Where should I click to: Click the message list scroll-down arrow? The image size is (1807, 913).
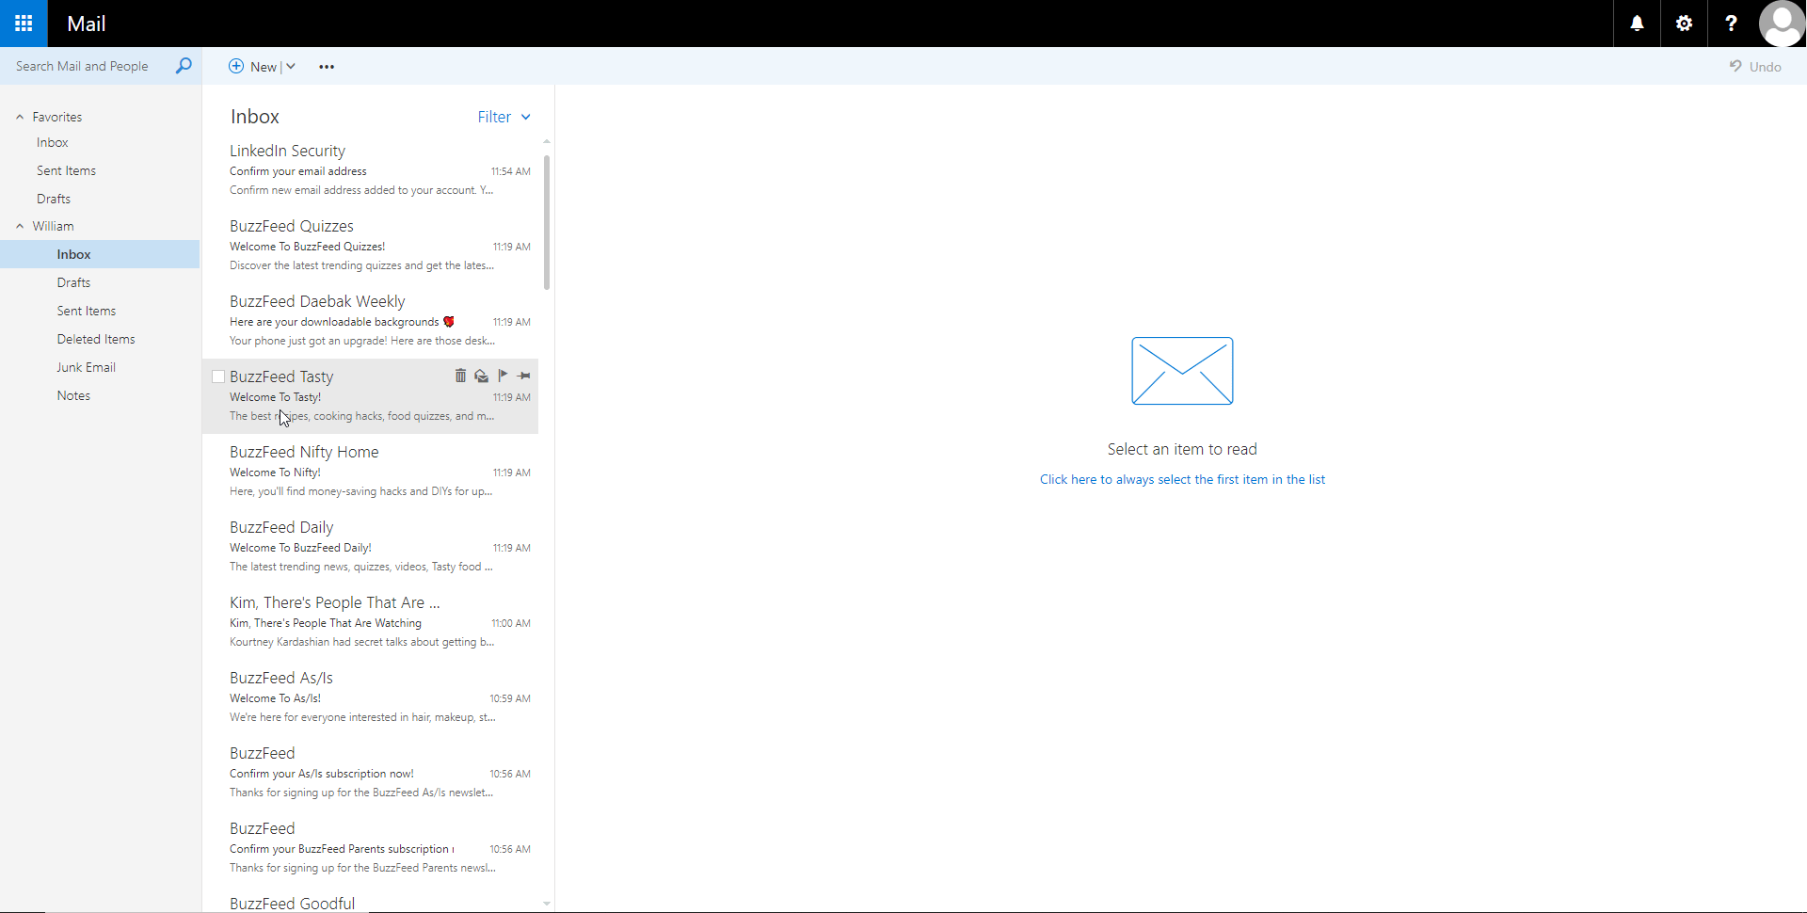pyautogui.click(x=547, y=904)
